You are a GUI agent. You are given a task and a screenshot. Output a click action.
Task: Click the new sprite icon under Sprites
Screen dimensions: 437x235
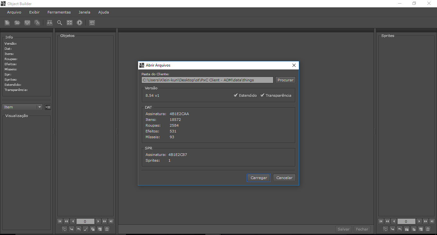pos(421,229)
